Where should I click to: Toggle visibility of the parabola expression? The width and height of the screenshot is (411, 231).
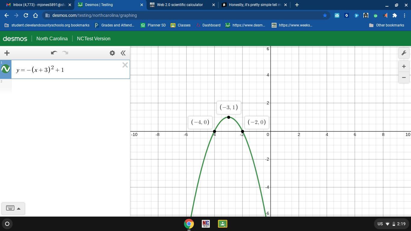pyautogui.click(x=6, y=69)
